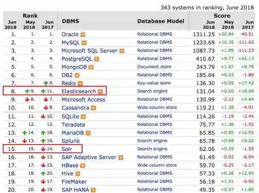Viewport: 259px width, 193px height.
Task: Select the Solr score 62.06
Action: (x=207, y=149)
